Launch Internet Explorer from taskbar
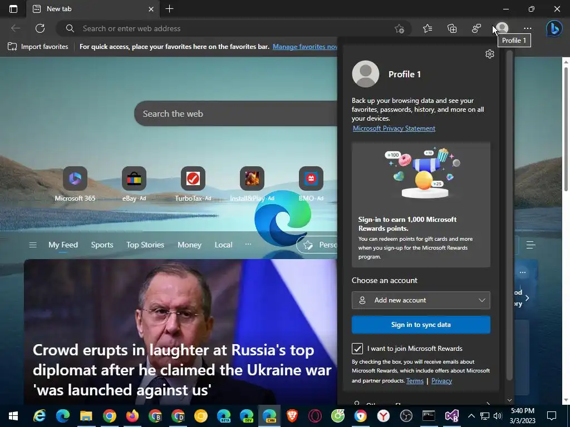Screen dimensions: 570x427 (40, 416)
